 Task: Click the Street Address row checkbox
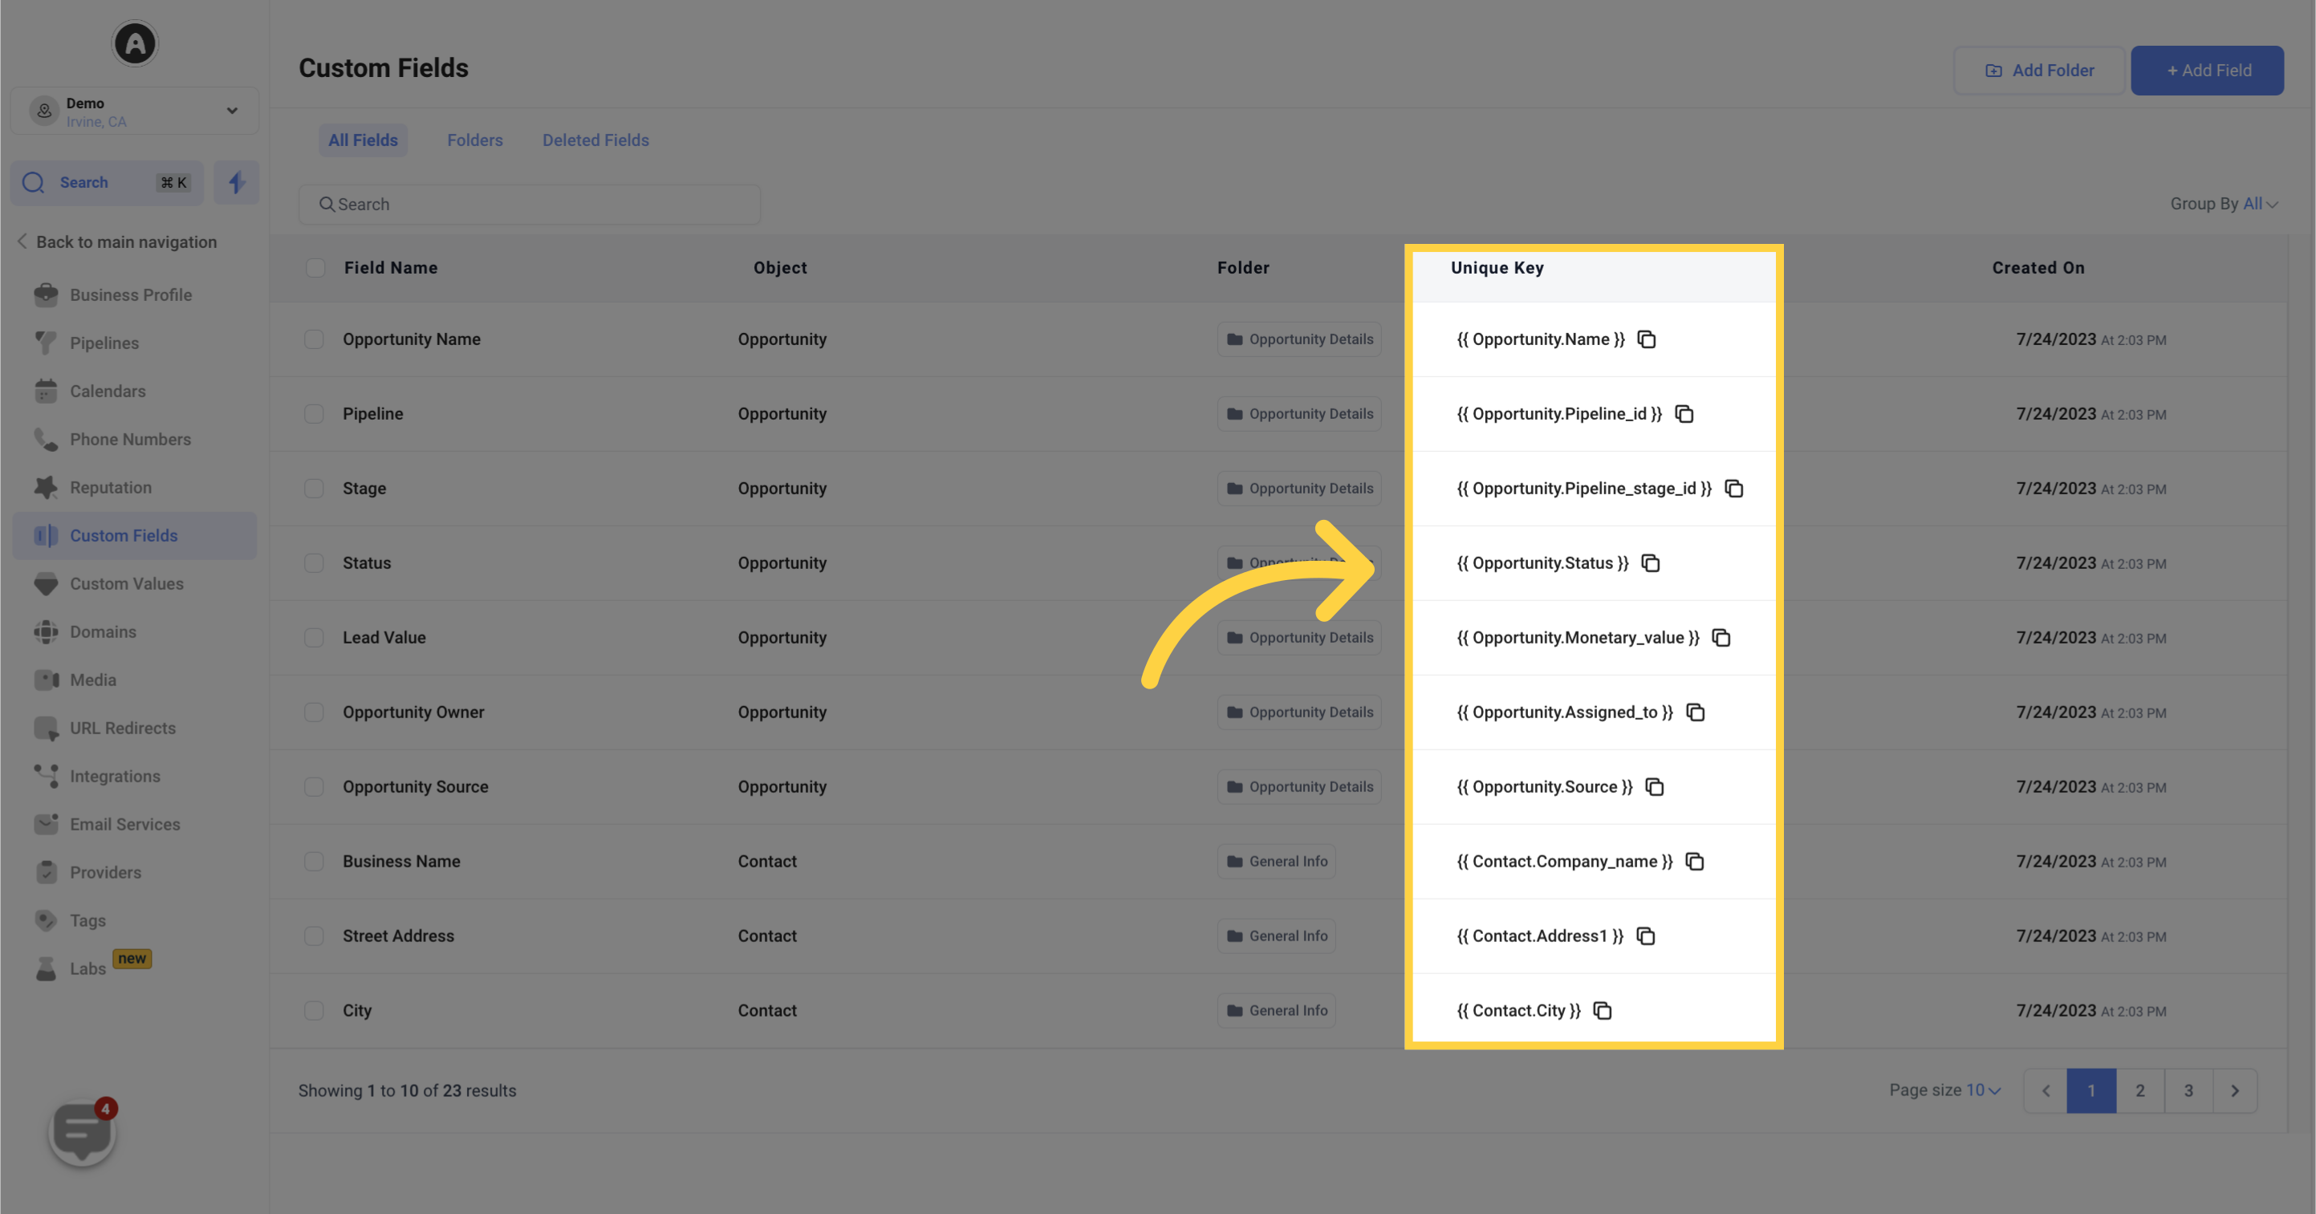click(314, 936)
